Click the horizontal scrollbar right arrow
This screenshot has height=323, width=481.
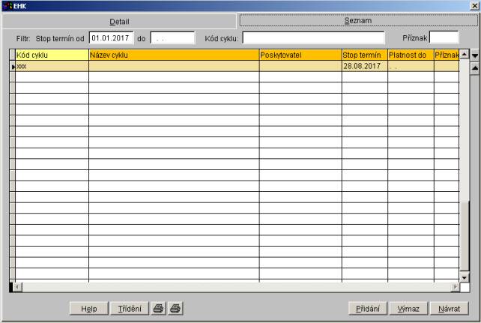454,287
